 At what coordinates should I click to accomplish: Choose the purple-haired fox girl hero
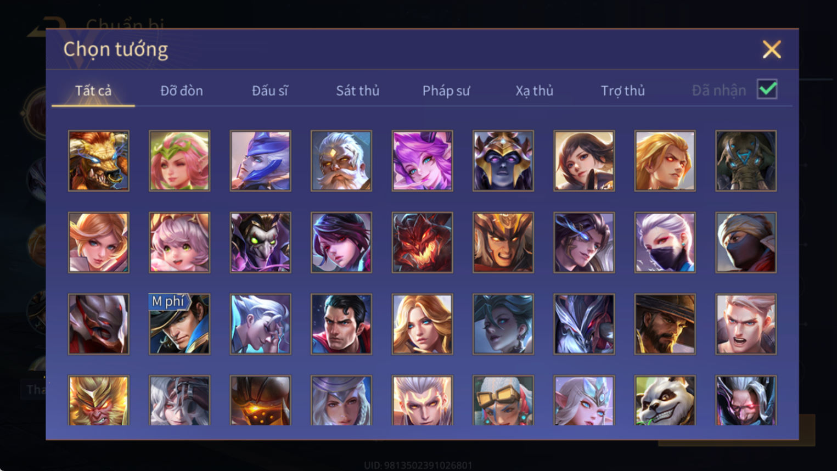[422, 161]
